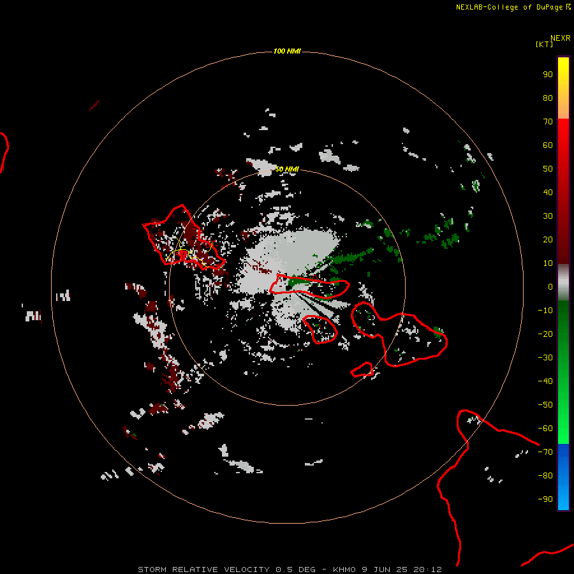
Task: Click the -90 scale value
Action: coord(545,499)
